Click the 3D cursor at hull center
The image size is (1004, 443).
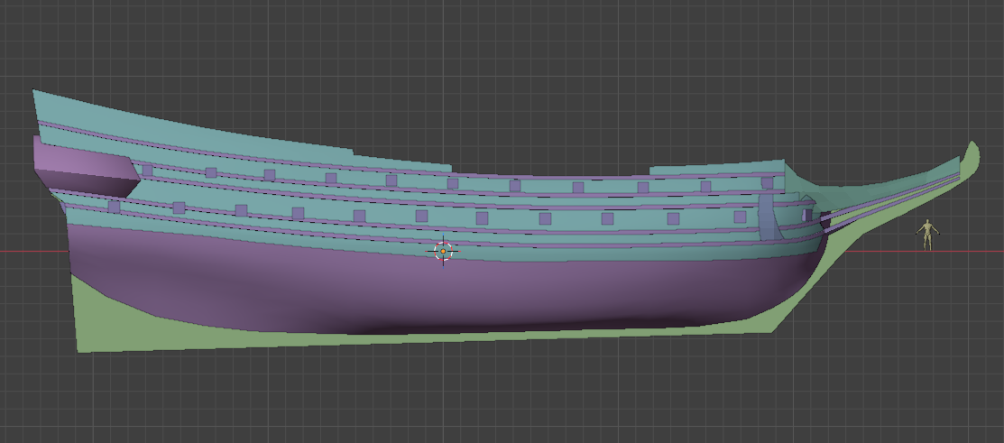pos(443,251)
